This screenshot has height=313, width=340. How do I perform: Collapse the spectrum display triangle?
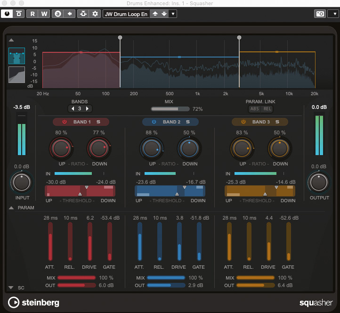tap(11, 40)
